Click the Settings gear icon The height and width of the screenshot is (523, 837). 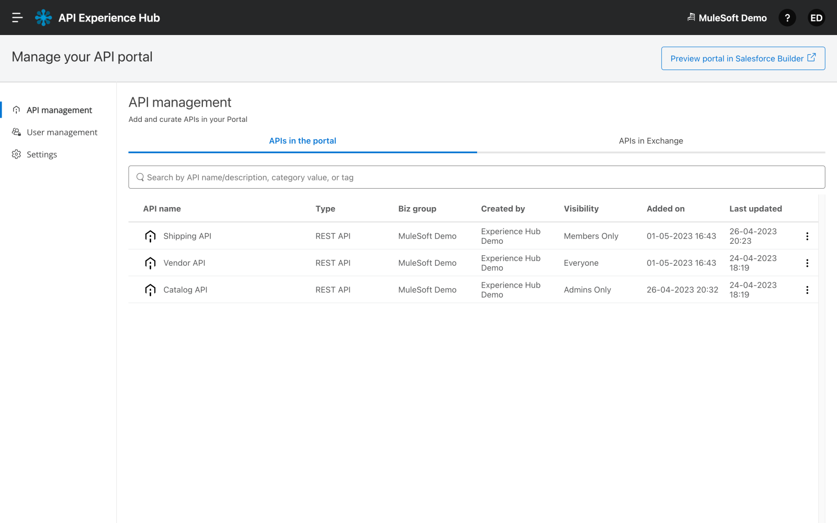click(x=16, y=154)
